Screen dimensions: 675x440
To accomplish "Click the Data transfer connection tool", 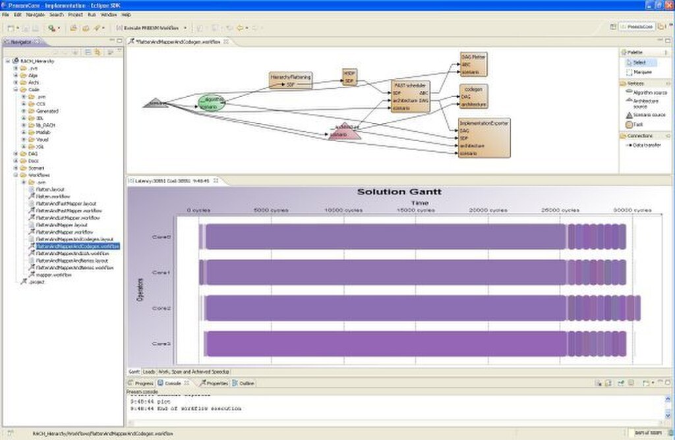I will (646, 146).
